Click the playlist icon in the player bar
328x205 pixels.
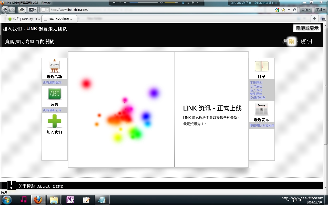pos(188,3)
